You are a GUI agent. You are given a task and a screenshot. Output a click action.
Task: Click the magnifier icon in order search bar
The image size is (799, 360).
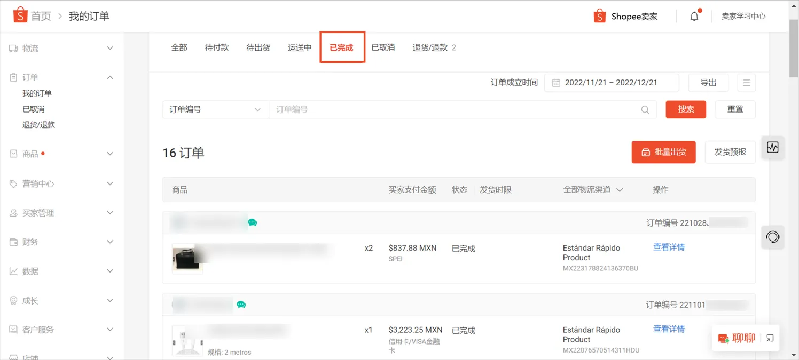[x=645, y=109]
